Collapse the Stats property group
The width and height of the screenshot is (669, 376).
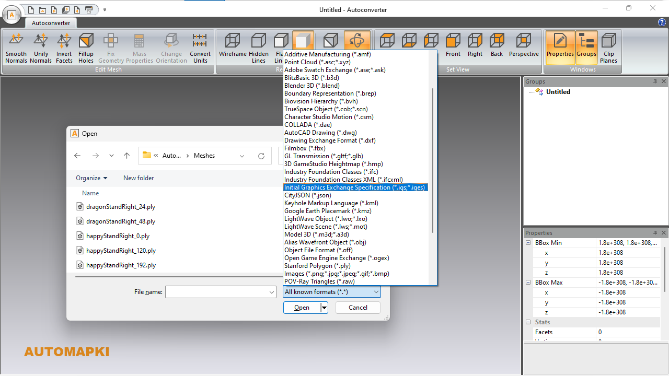(528, 322)
